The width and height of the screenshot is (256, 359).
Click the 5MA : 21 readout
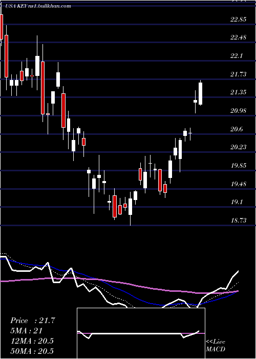click(x=26, y=331)
